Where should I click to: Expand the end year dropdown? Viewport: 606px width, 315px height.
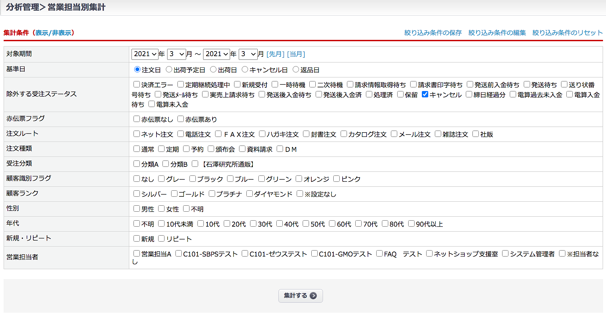pos(217,54)
